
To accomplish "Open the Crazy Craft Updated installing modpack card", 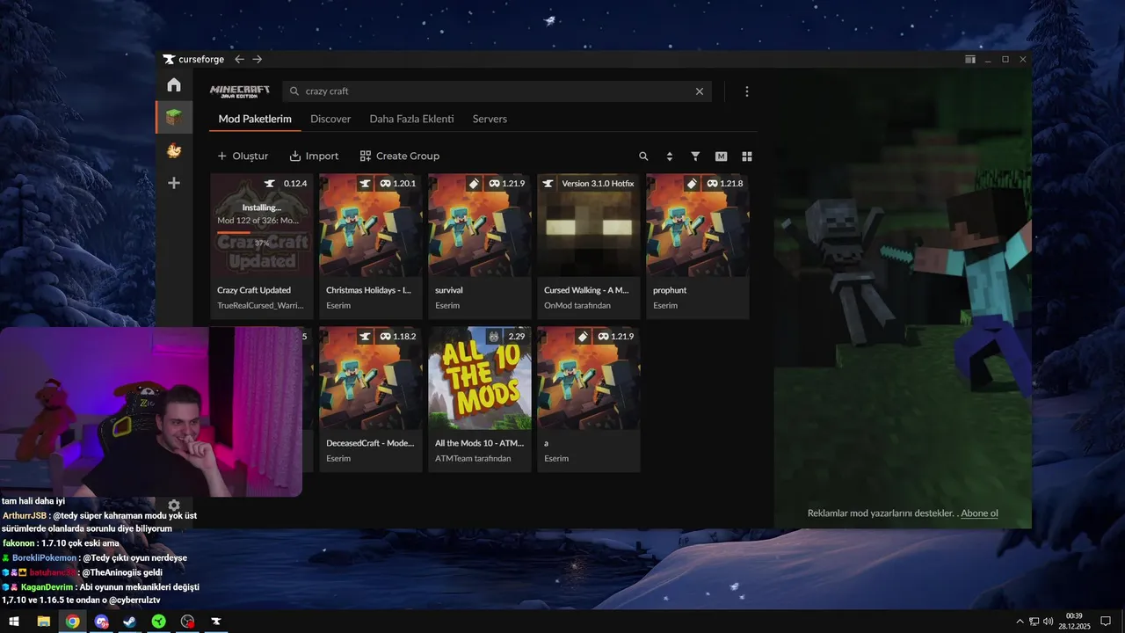I will coord(262,246).
